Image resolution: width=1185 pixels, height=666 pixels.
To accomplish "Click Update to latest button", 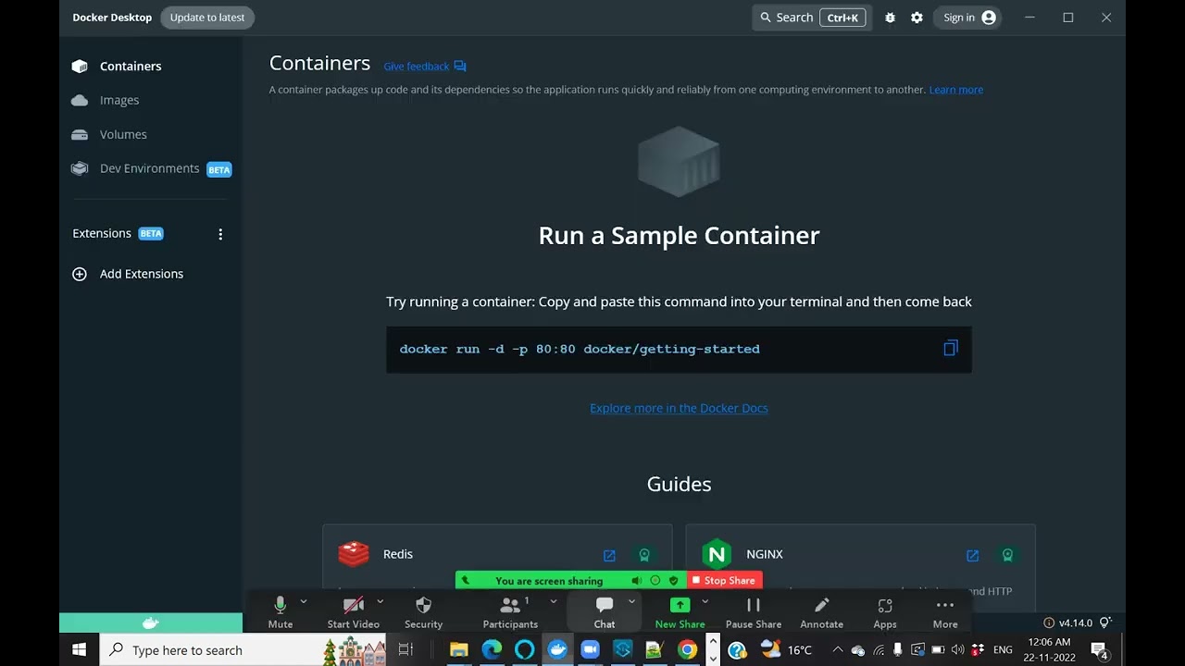I will (207, 18).
